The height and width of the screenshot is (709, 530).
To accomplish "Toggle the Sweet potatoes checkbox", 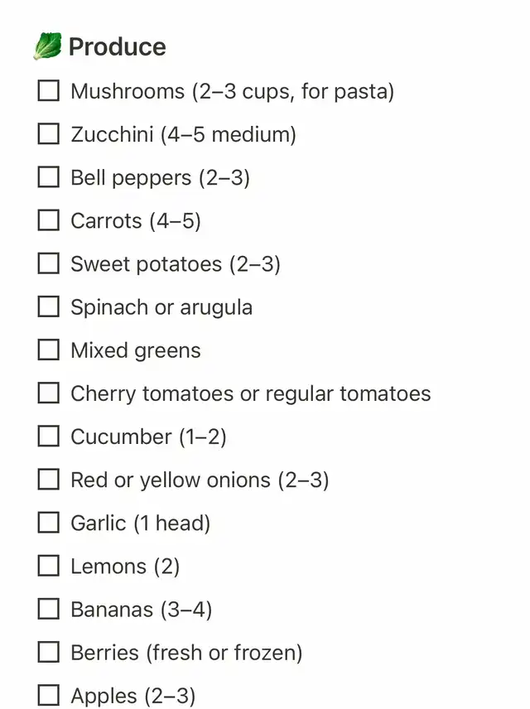I will pyautogui.click(x=49, y=263).
